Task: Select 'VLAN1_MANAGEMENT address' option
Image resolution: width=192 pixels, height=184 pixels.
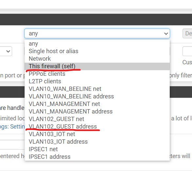Action: (x=97, y=112)
